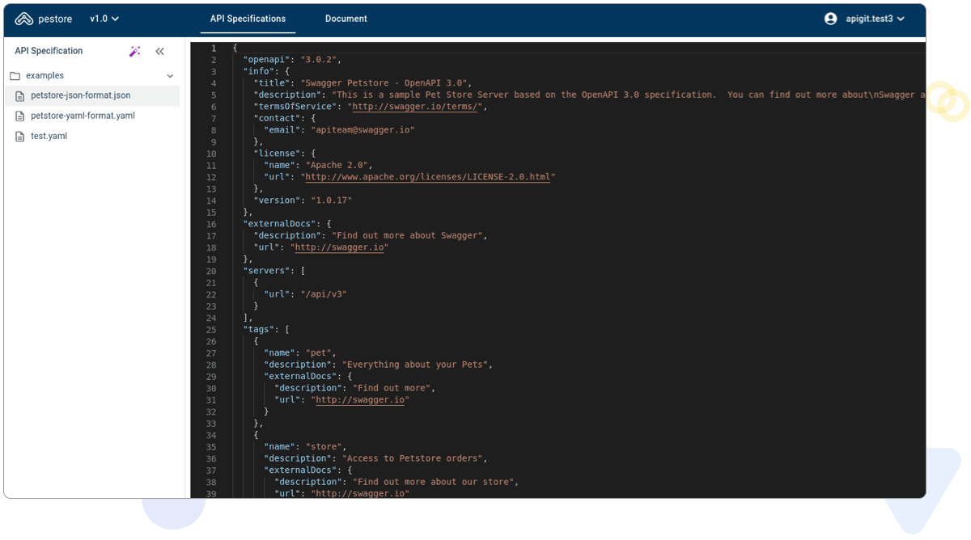This screenshot has width=971, height=540.
Task: Click the API Specification panel heading
Action: click(49, 51)
